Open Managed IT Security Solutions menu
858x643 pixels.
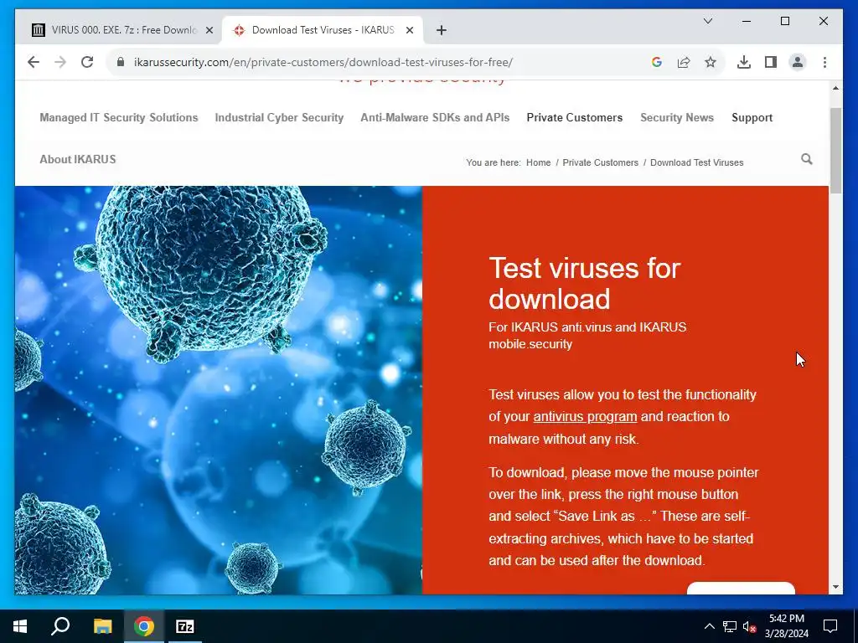click(x=119, y=117)
